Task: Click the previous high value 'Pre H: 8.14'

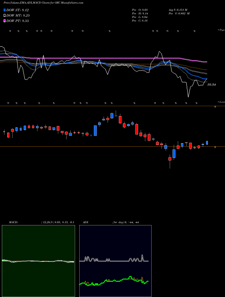Action: click(140, 13)
